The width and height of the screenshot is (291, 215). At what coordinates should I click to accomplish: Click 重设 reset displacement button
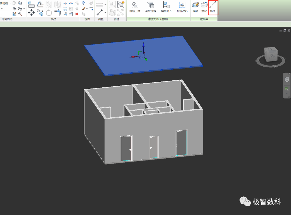tap(204, 7)
